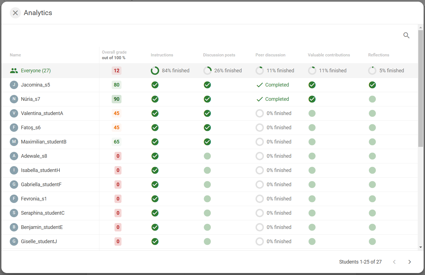
Task: Open student Seraphina_studentC by name
Action: (43, 213)
